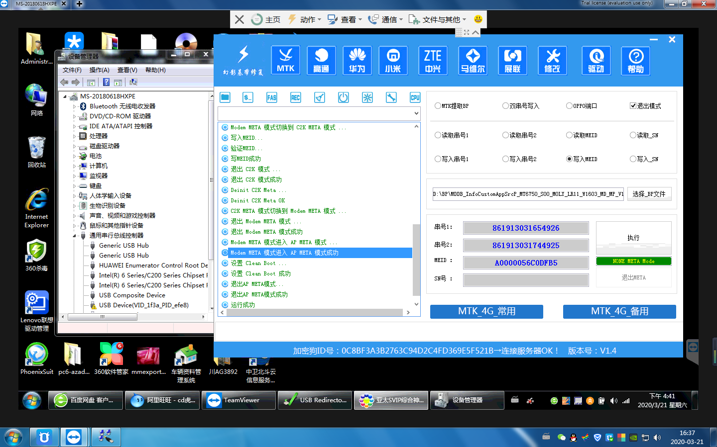Screen dimensions: 717x447
Task: Open the 小米 Xiaomi module icon
Action: [x=393, y=60]
